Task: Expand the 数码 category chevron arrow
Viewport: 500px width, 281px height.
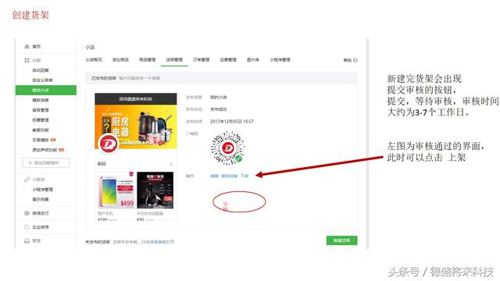Action: [171, 164]
